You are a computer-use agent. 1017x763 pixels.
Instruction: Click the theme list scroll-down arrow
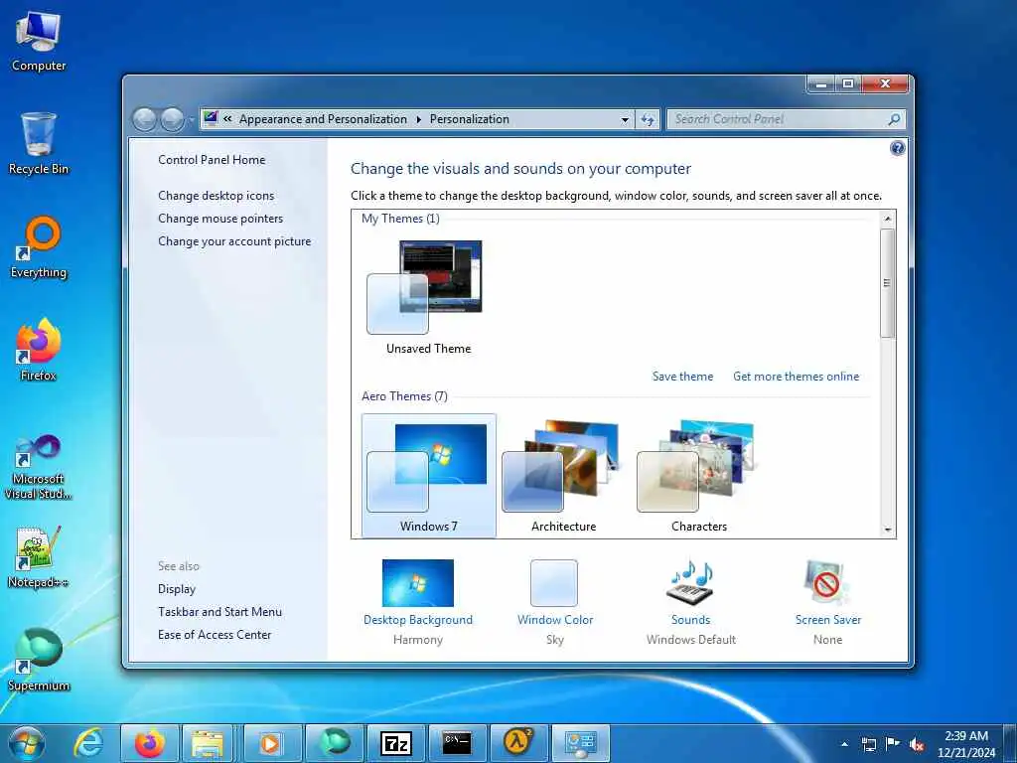click(x=888, y=531)
